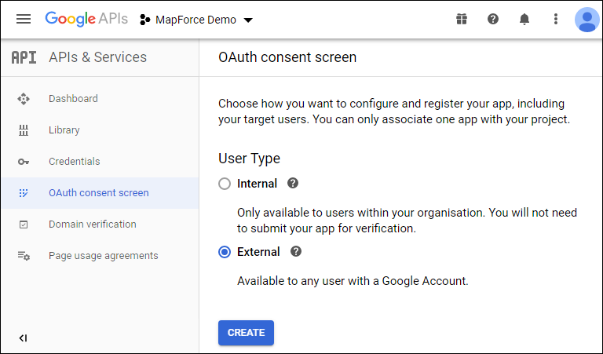Open the hamburger navigation menu
This screenshot has height=354, width=603.
24,20
